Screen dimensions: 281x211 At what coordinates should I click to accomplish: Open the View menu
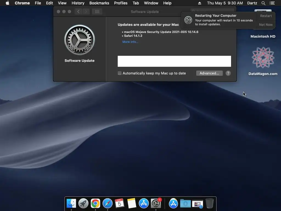tap(62, 3)
